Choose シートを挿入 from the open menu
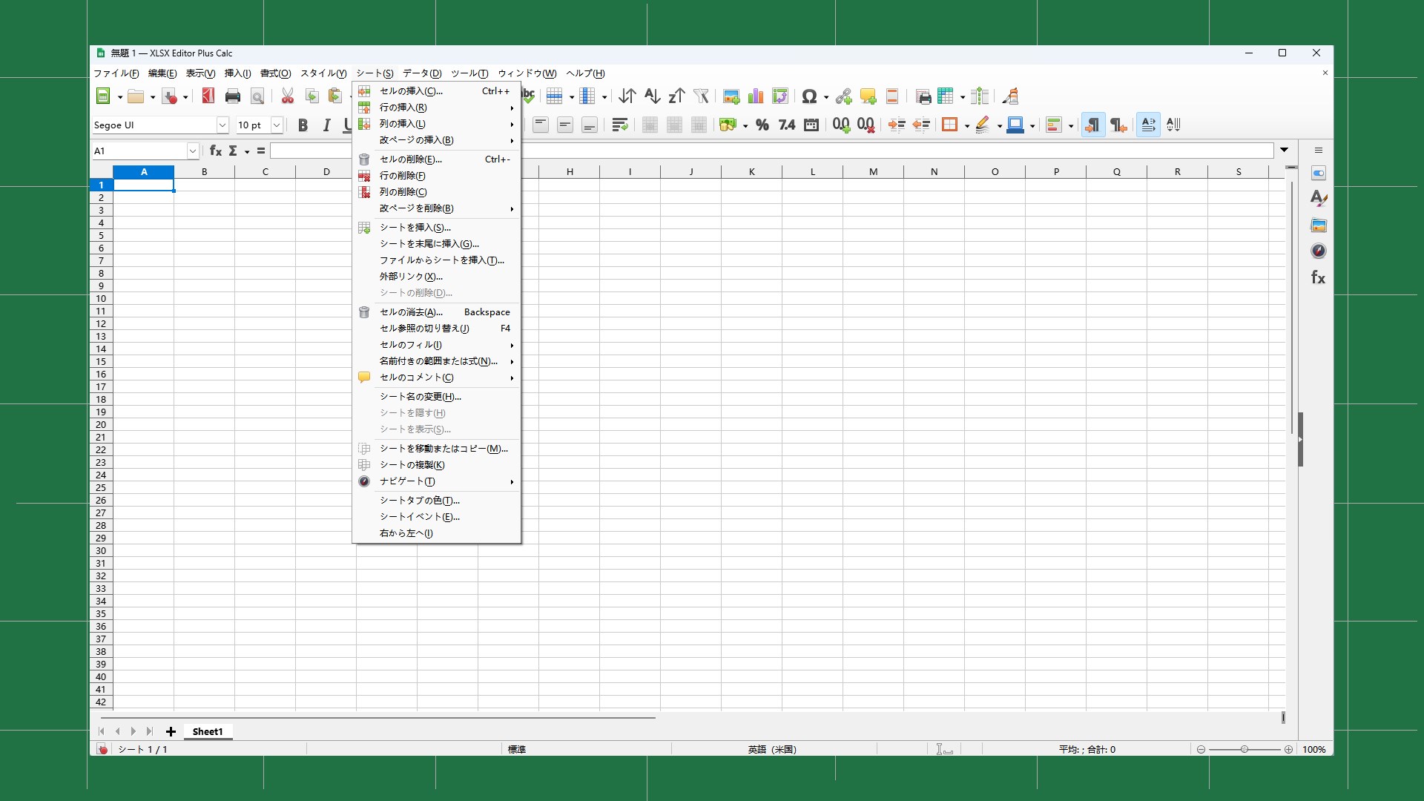1424x801 pixels. click(415, 228)
